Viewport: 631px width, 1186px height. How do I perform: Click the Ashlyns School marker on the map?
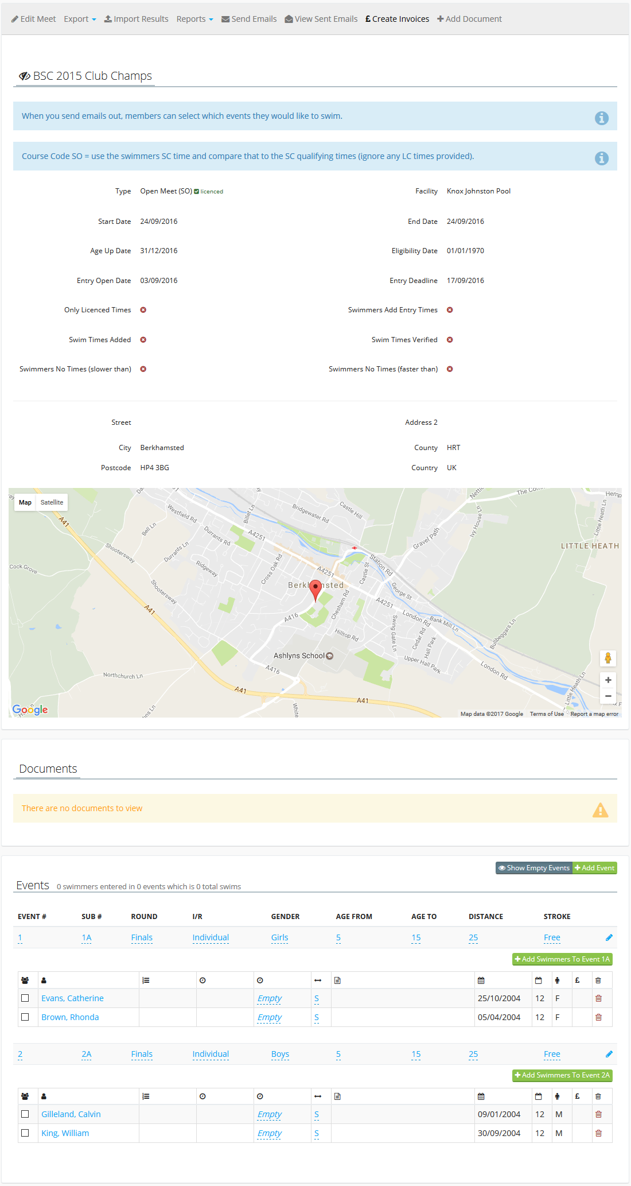(330, 656)
